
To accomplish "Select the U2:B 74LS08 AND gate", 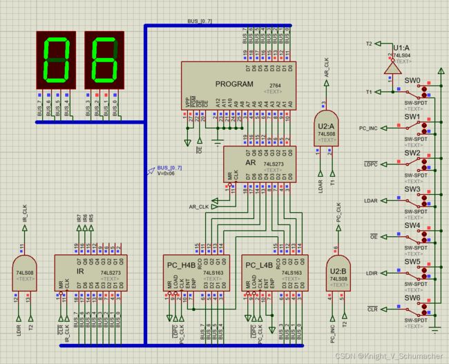I will click(x=338, y=274).
